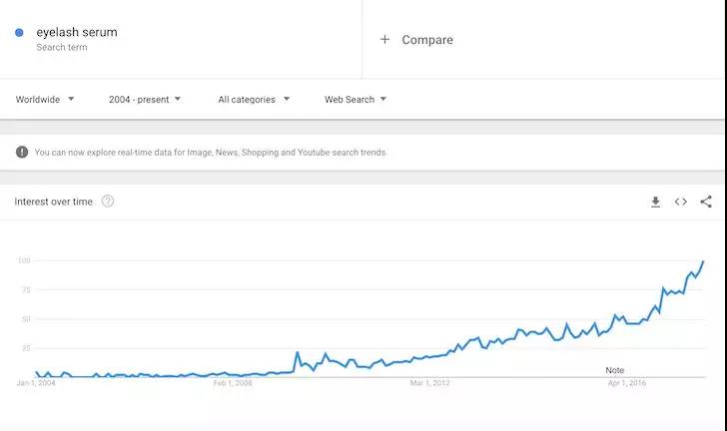The width and height of the screenshot is (727, 431).
Task: Click the plus icon beside Compare
Action: [x=384, y=40]
